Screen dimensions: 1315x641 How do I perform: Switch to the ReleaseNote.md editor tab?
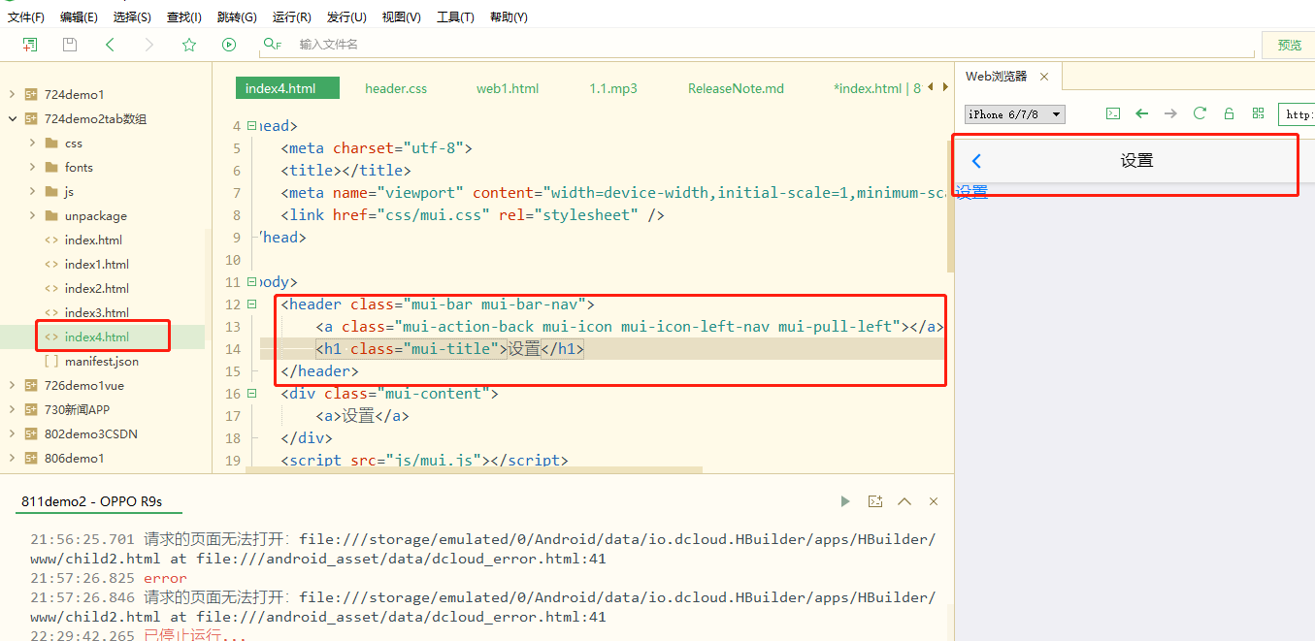(736, 88)
